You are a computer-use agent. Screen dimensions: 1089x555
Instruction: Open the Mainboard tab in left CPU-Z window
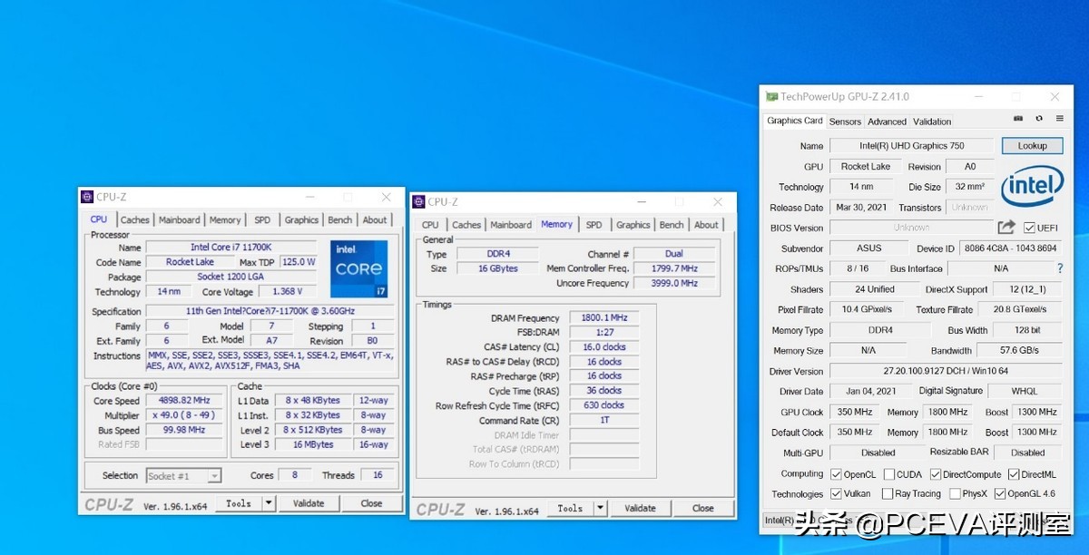click(x=180, y=219)
